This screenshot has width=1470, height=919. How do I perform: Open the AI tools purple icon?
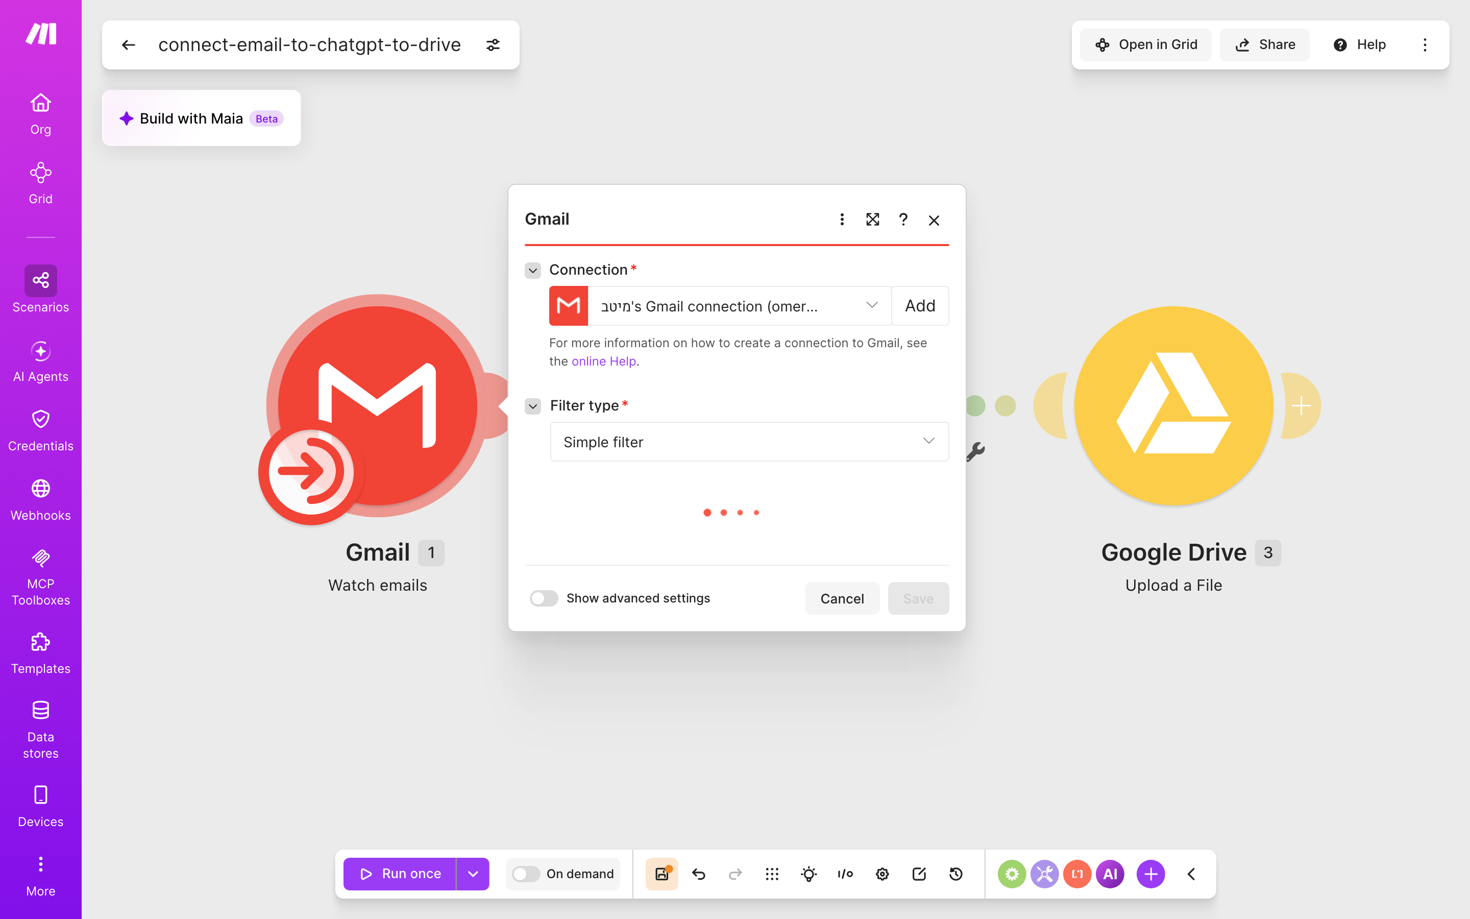[1110, 874]
